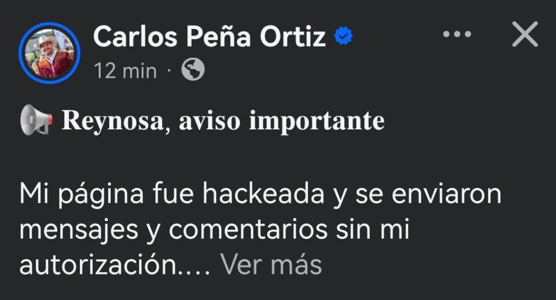Click the "Reynosa, aviso importante" heading
Screen dimensions: 556x300
coord(223,121)
